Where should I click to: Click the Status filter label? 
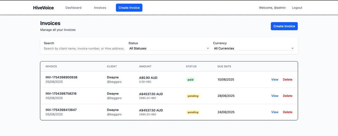[x=133, y=43]
